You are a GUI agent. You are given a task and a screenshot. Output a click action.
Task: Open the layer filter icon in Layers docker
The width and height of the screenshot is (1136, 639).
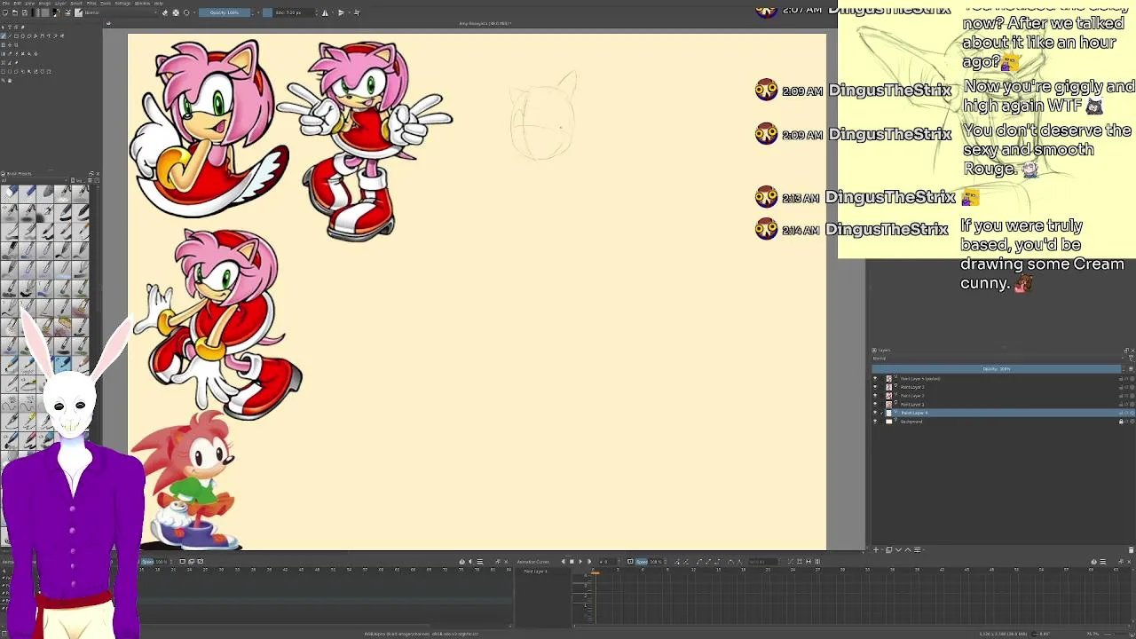[1131, 359]
